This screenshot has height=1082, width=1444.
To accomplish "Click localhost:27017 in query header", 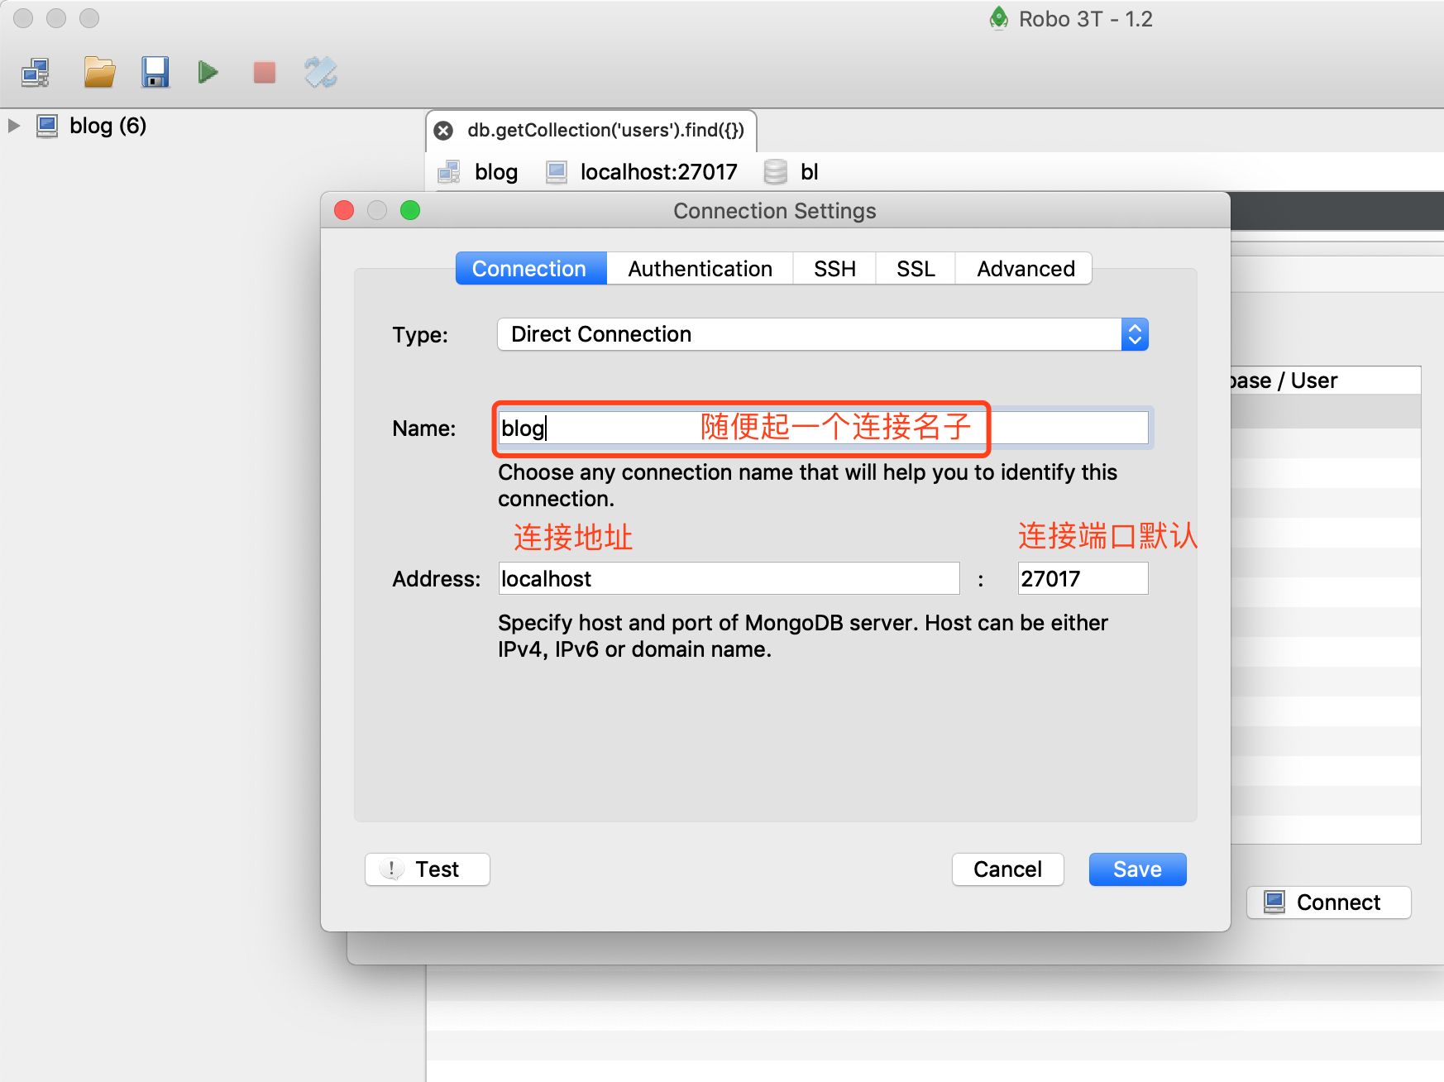I will click(x=658, y=172).
